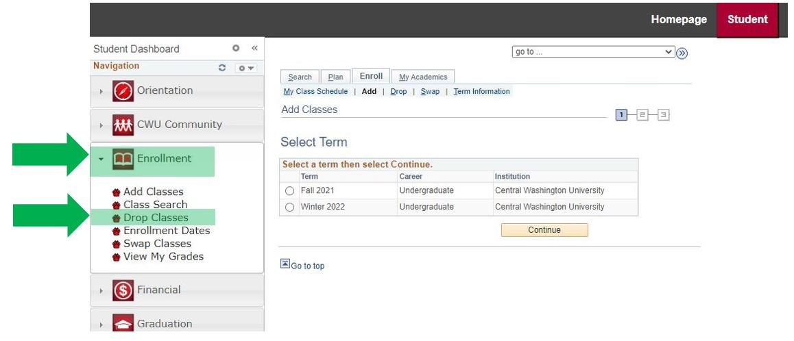The height and width of the screenshot is (341, 794).
Task: Click the Financial section label
Action: 159,290
